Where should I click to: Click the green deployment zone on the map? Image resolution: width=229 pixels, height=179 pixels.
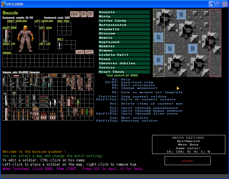[159, 43]
